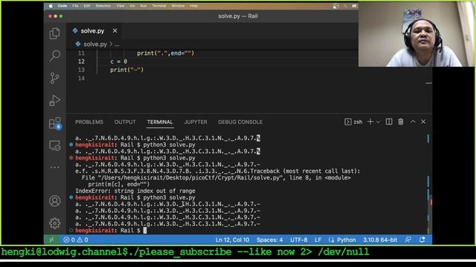Screen dimensions: 476x267
Task: Open the File menu
Action: [x=75, y=6]
